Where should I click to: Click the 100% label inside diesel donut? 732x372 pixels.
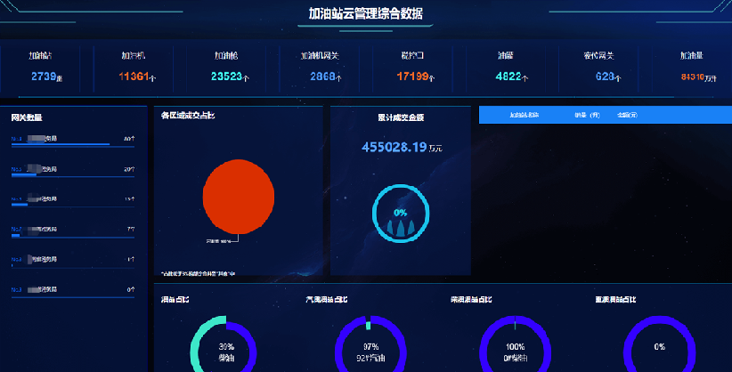pyautogui.click(x=516, y=347)
